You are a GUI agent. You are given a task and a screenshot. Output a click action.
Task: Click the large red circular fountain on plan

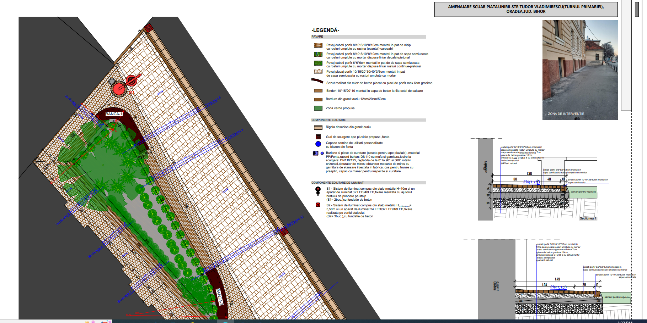(x=119, y=88)
